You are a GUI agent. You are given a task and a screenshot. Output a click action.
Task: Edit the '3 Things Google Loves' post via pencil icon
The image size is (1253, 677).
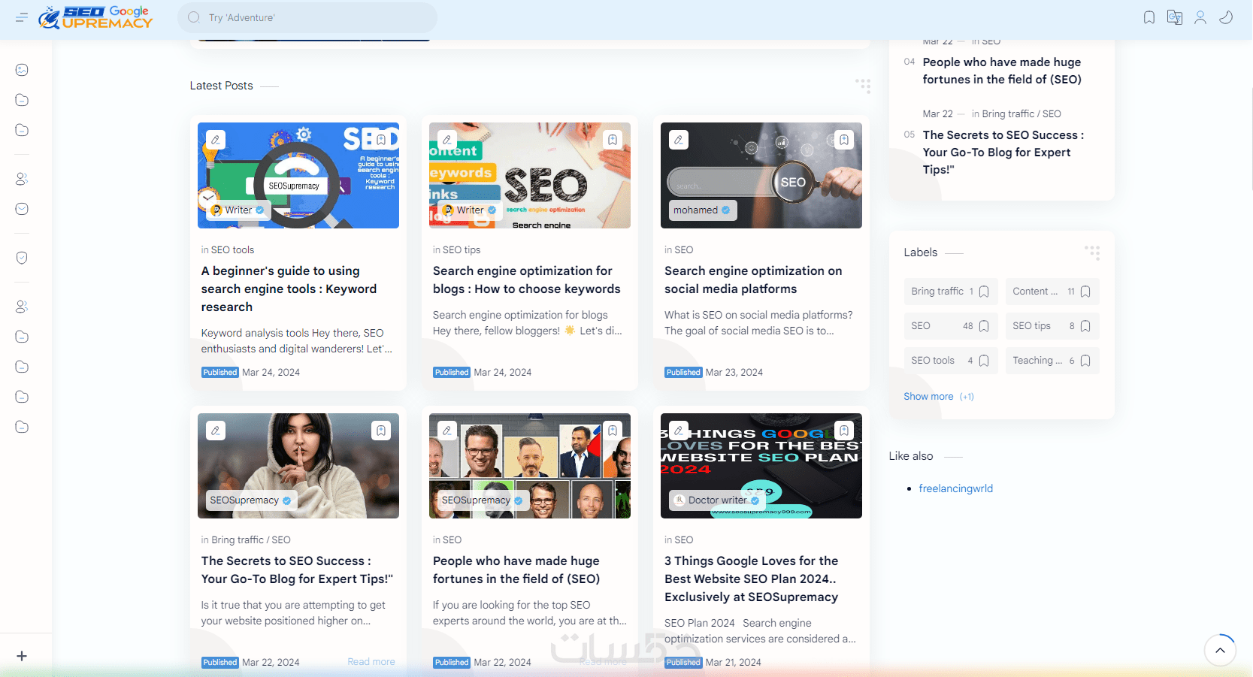pos(679,431)
